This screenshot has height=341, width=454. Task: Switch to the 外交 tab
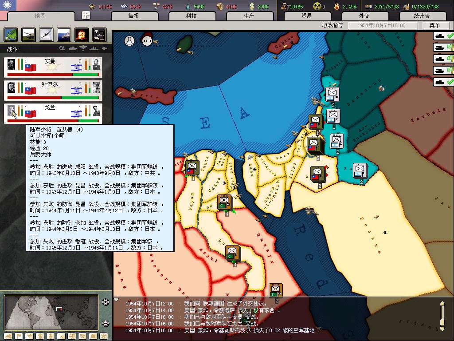(x=364, y=16)
